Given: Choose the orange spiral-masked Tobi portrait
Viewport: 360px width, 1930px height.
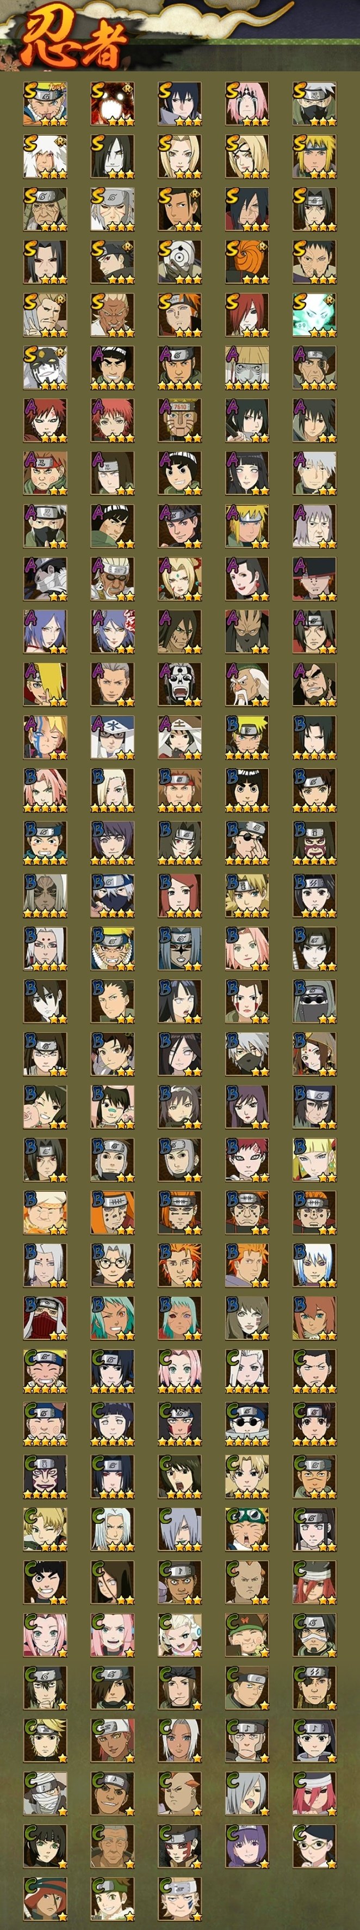Looking at the screenshot, I should tap(247, 261).
